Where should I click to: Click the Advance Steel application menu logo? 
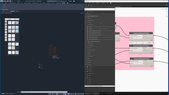[2, 1]
